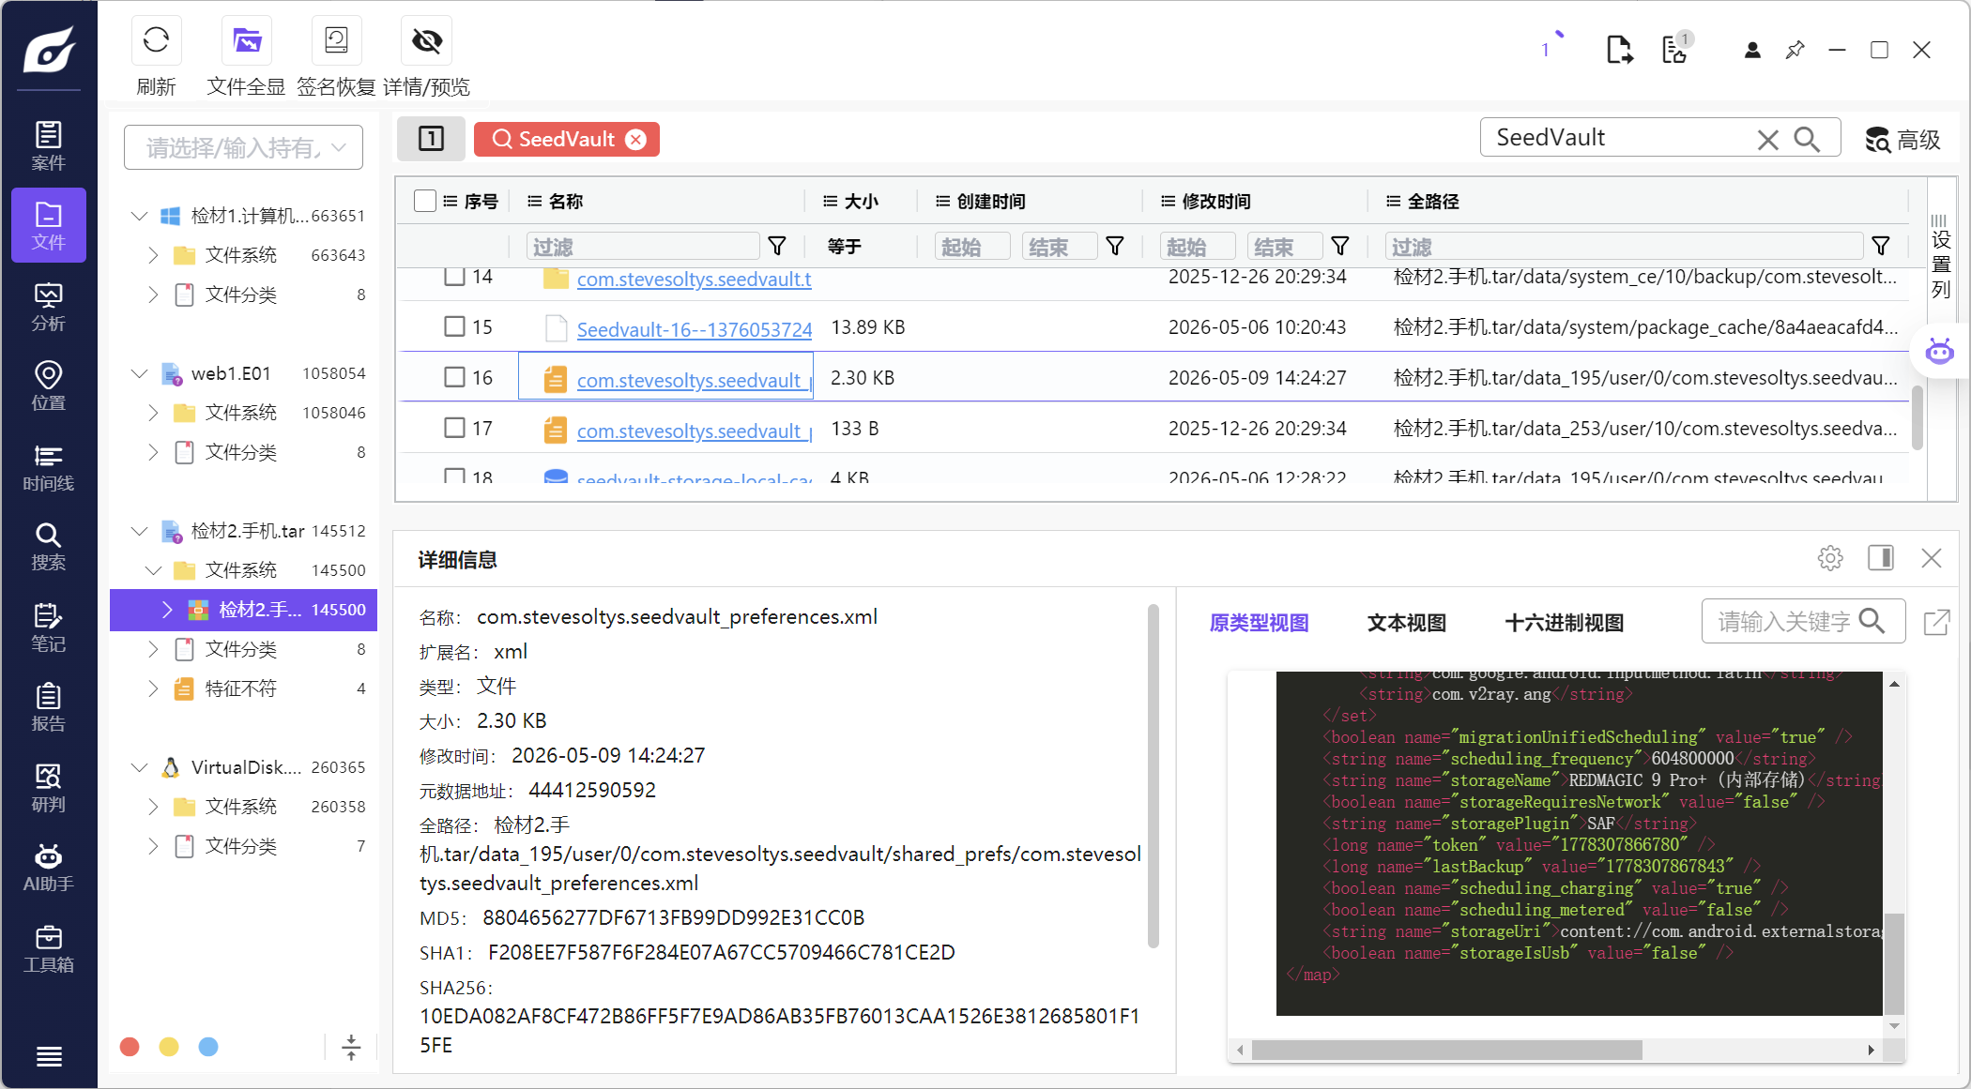The height and width of the screenshot is (1089, 1971).
Task: Open AI助手 in the sidebar
Action: tap(49, 868)
